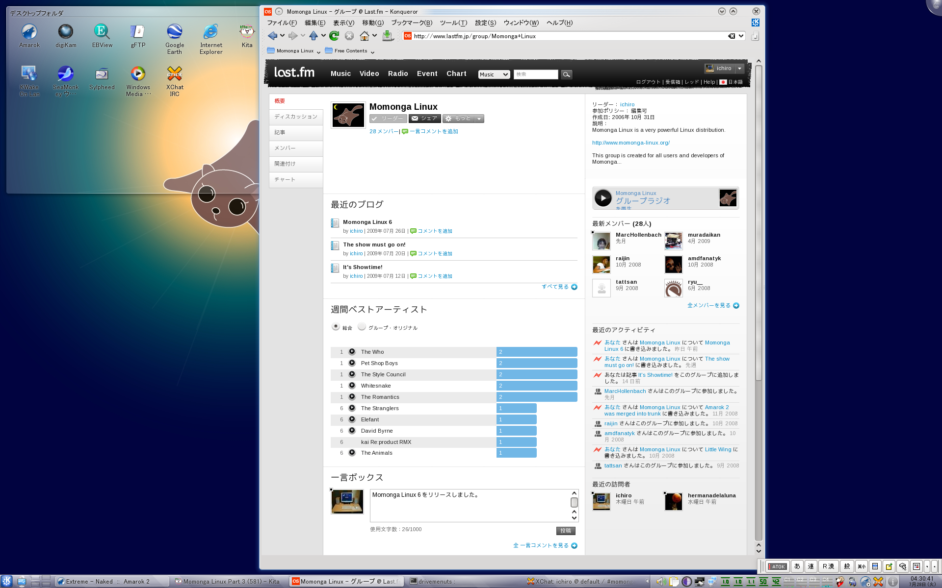Play Pet Shop Boys from weekly artists

[352, 363]
